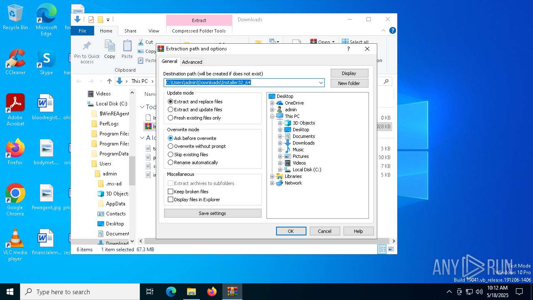Open the notification center icon

519,292
